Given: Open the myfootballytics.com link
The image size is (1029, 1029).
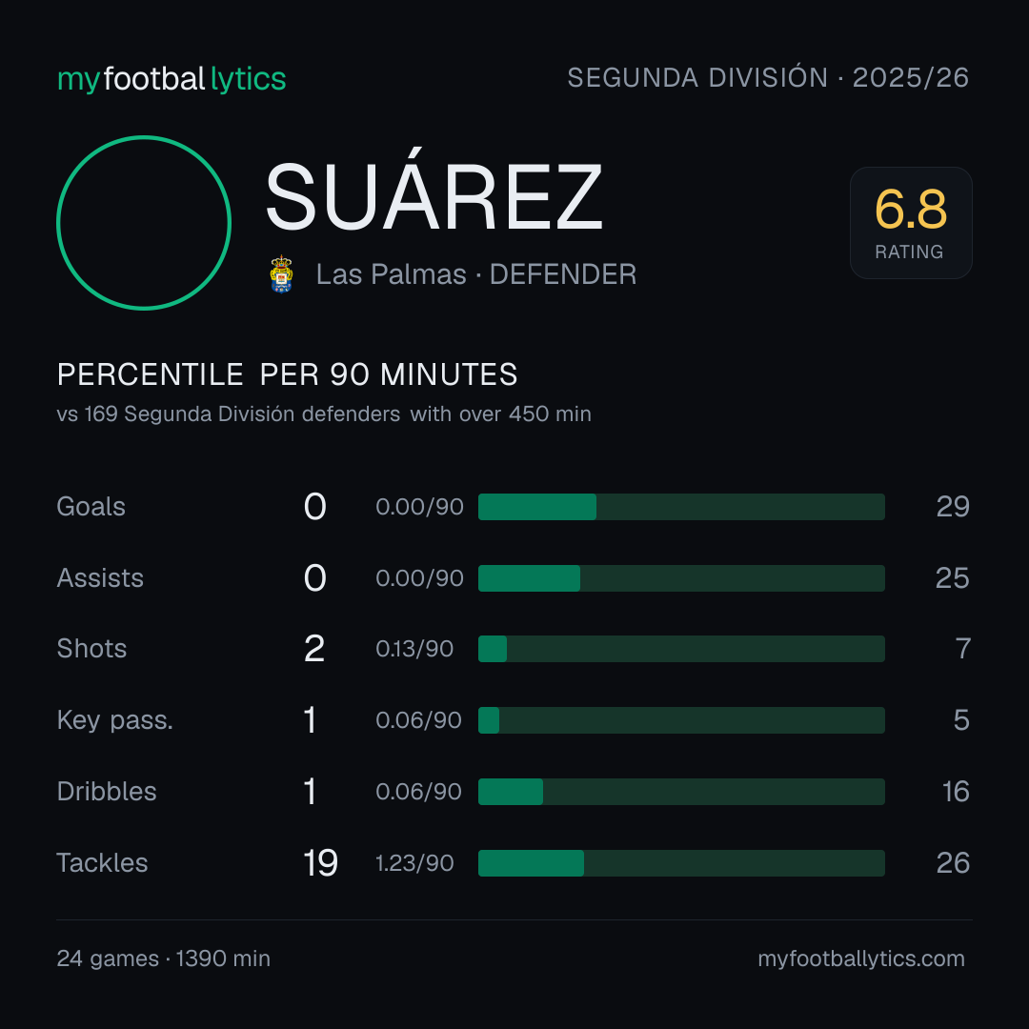Looking at the screenshot, I should pyautogui.click(x=861, y=958).
